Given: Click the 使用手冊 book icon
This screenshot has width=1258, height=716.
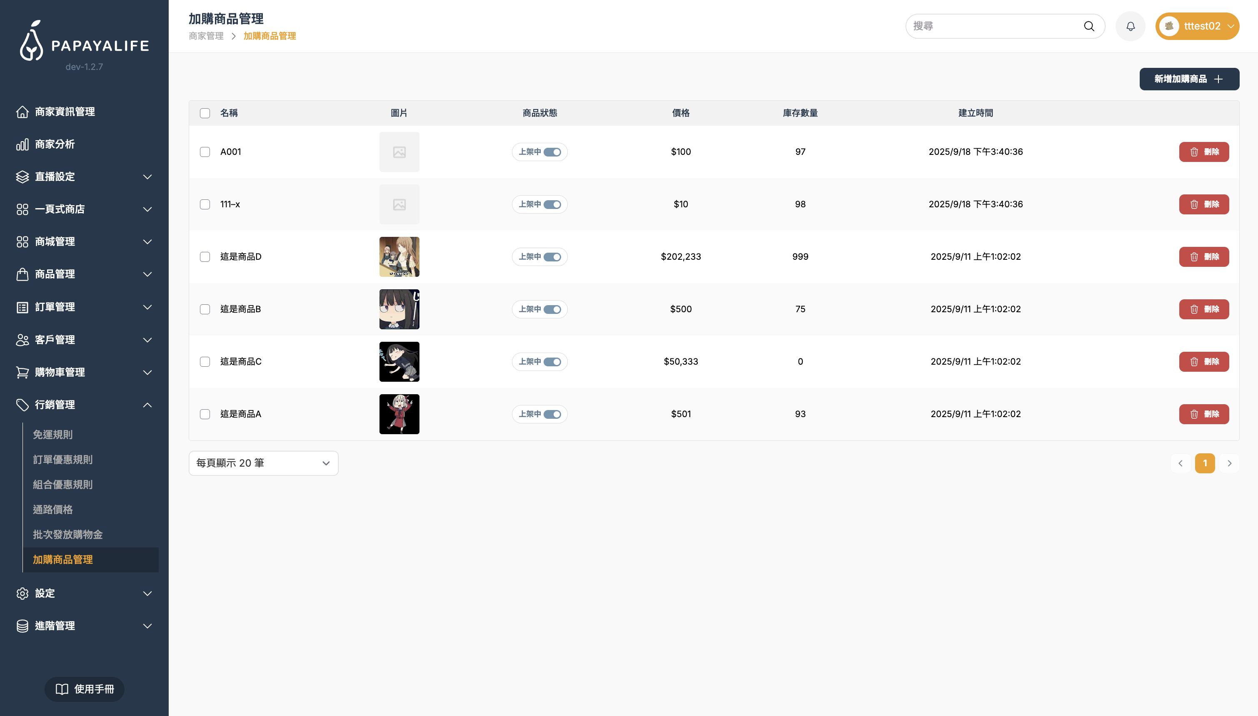Looking at the screenshot, I should click(62, 689).
